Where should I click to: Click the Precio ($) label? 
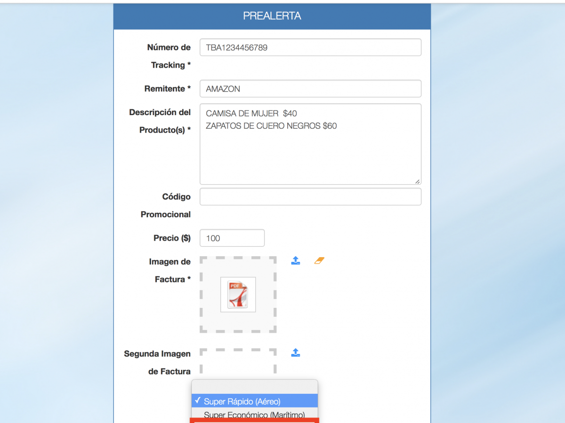[172, 238]
